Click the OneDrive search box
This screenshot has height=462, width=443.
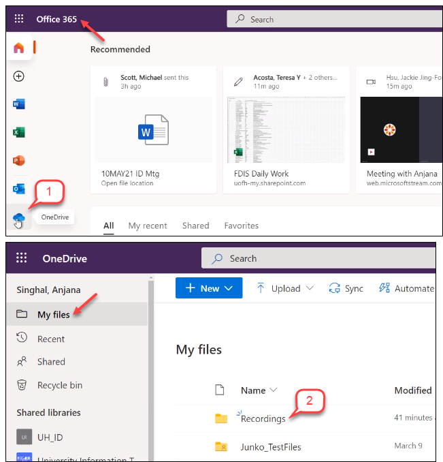pyautogui.click(x=318, y=258)
